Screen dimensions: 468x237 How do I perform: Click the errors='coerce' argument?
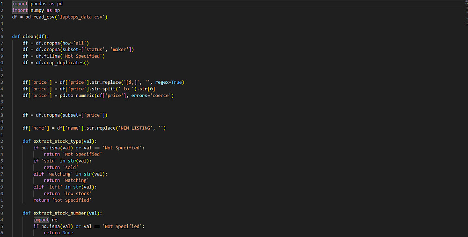[x=151, y=96]
